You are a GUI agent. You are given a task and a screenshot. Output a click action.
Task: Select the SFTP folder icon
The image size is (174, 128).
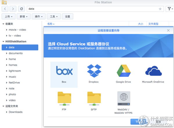coord(94,99)
